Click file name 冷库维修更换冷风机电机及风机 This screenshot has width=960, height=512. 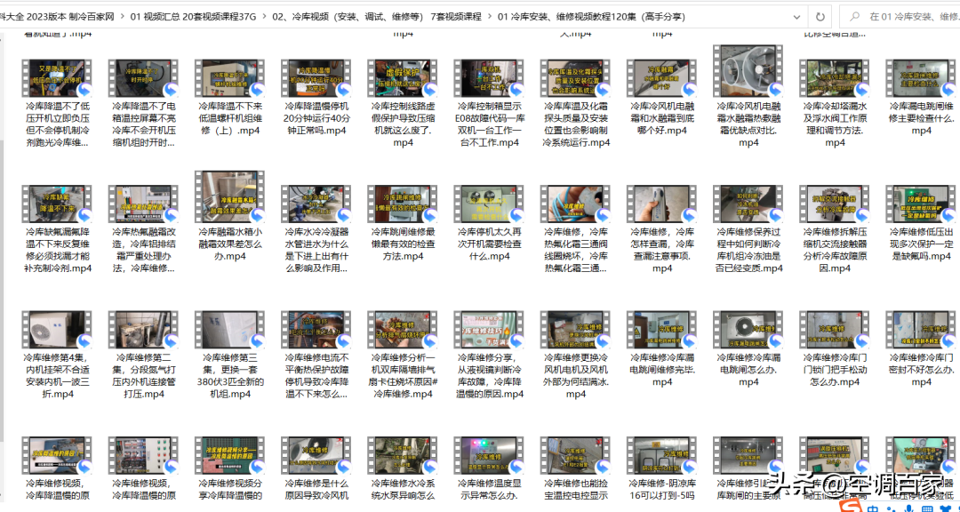(x=575, y=376)
